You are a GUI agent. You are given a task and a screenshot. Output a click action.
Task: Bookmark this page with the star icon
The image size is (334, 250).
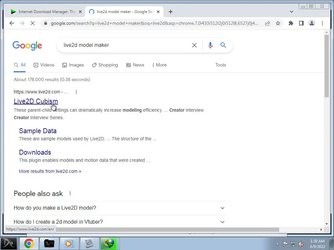pos(278,23)
